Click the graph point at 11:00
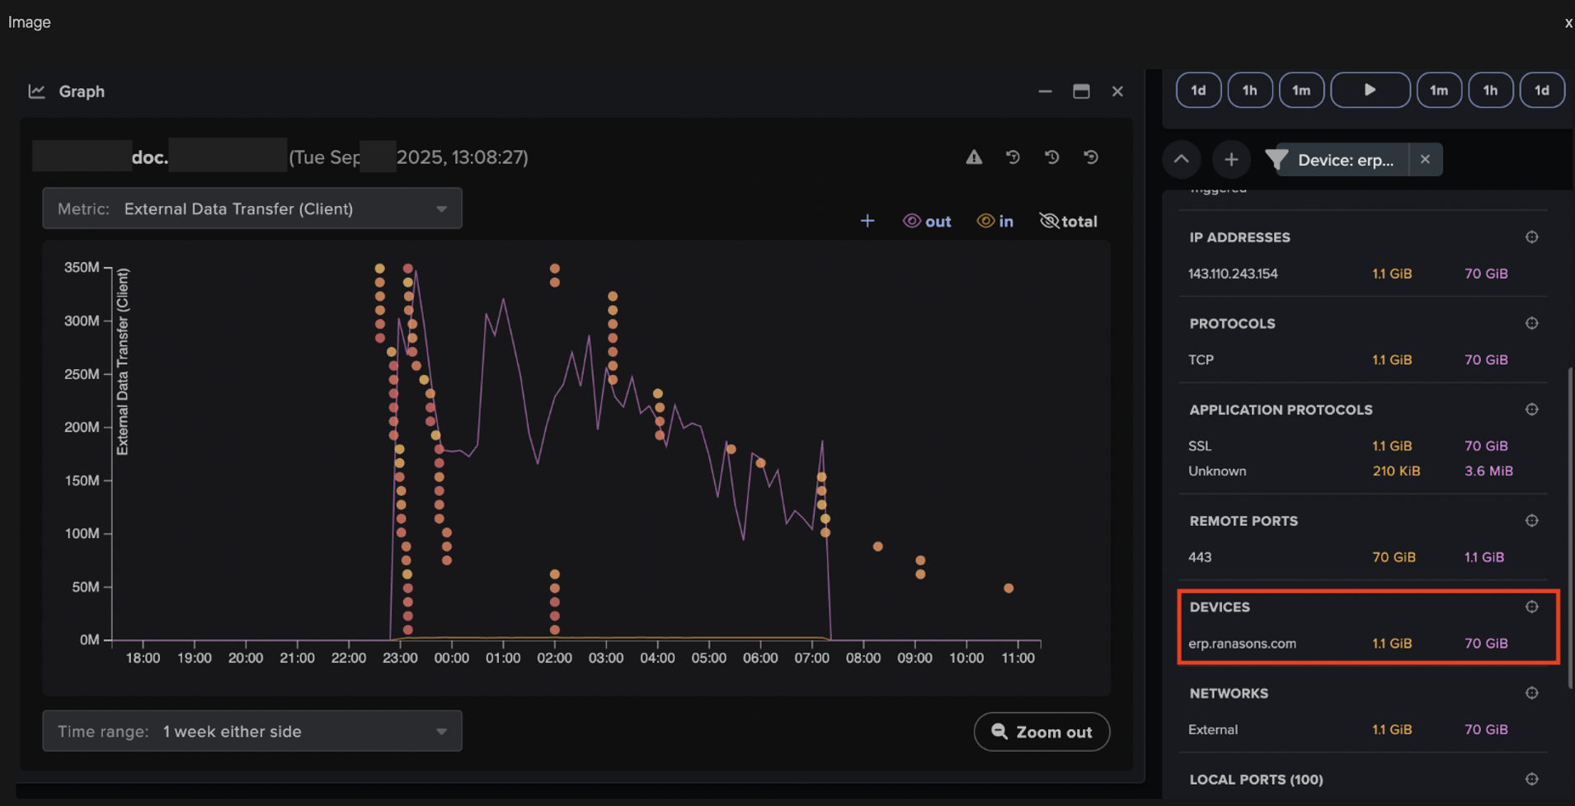Image resolution: width=1575 pixels, height=806 pixels. click(x=1008, y=588)
